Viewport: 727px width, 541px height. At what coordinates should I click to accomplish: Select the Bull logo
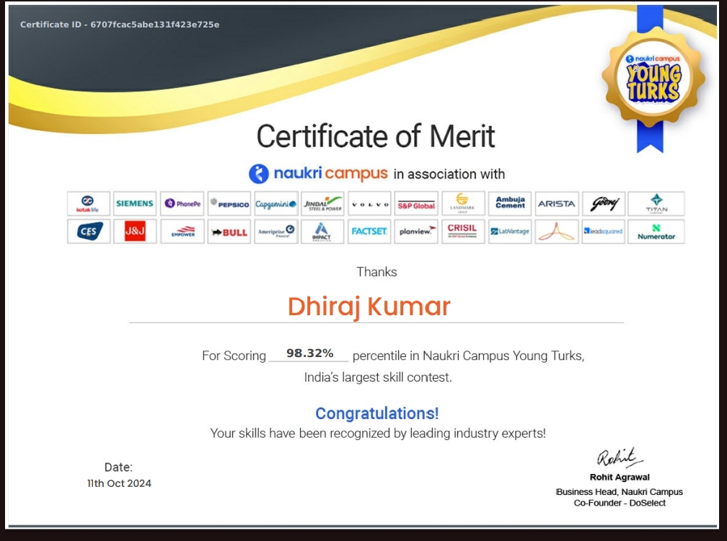tap(229, 231)
